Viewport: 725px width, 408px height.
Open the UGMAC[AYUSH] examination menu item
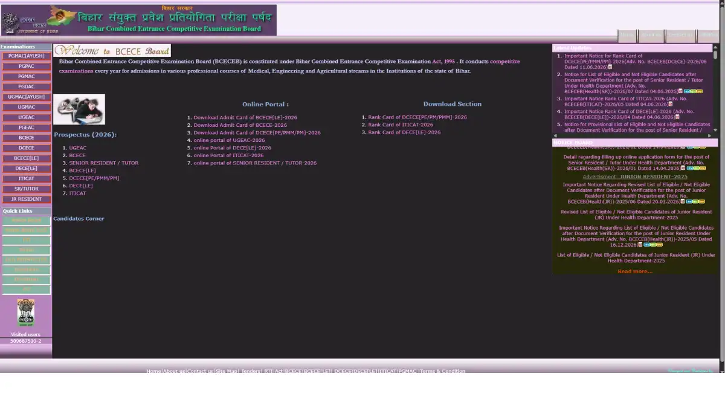click(x=26, y=97)
